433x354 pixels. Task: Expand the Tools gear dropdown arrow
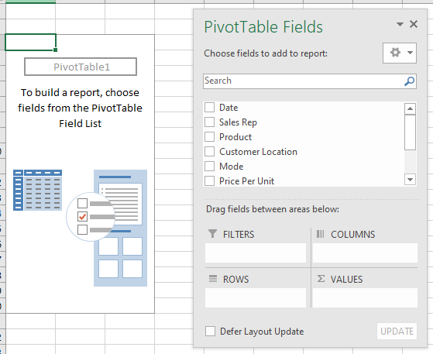410,53
